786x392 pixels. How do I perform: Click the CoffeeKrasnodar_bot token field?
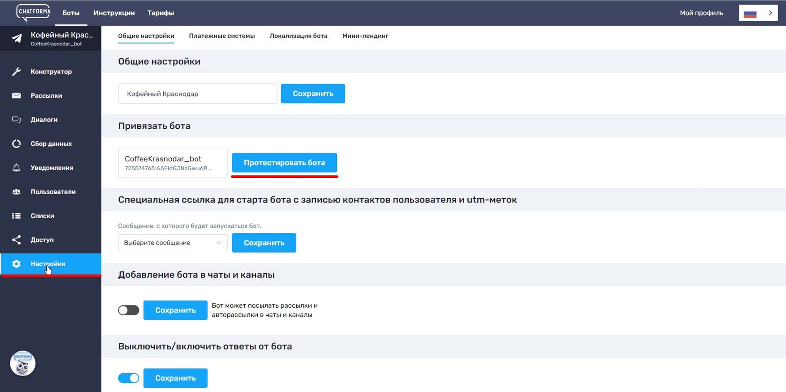pos(173,163)
